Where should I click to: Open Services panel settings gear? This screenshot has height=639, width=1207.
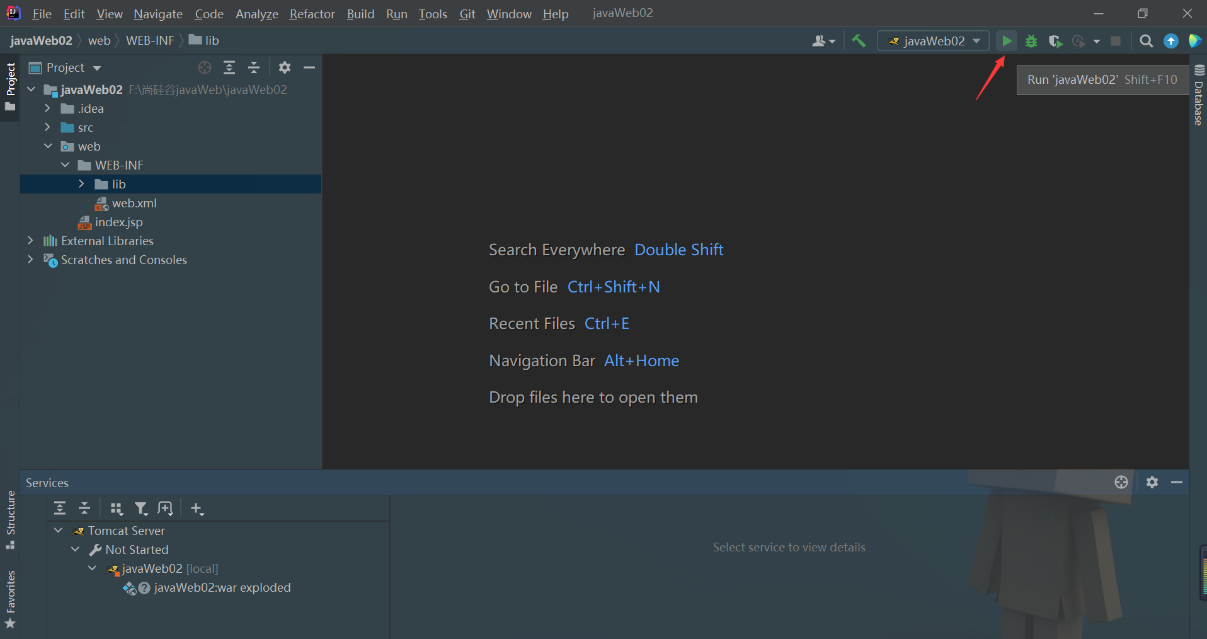click(x=1152, y=482)
